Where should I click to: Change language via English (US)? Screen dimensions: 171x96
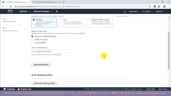click(26, 89)
